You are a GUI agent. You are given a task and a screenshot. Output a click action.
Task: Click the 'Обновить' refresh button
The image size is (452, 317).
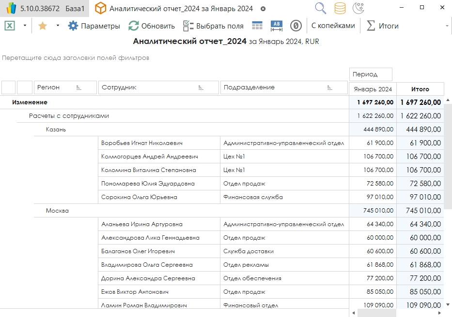152,26
